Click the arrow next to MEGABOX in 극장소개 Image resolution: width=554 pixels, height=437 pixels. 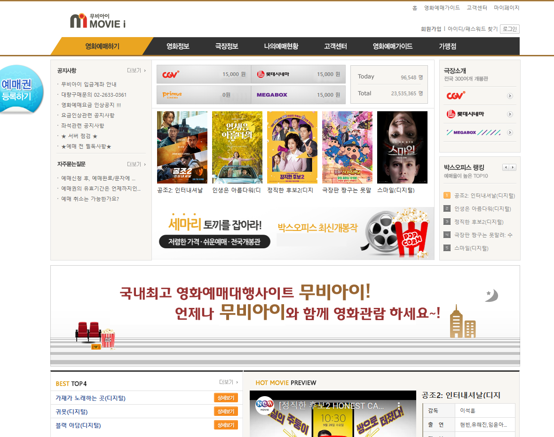click(510, 132)
